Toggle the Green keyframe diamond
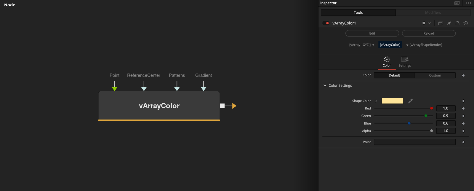 click(x=463, y=116)
